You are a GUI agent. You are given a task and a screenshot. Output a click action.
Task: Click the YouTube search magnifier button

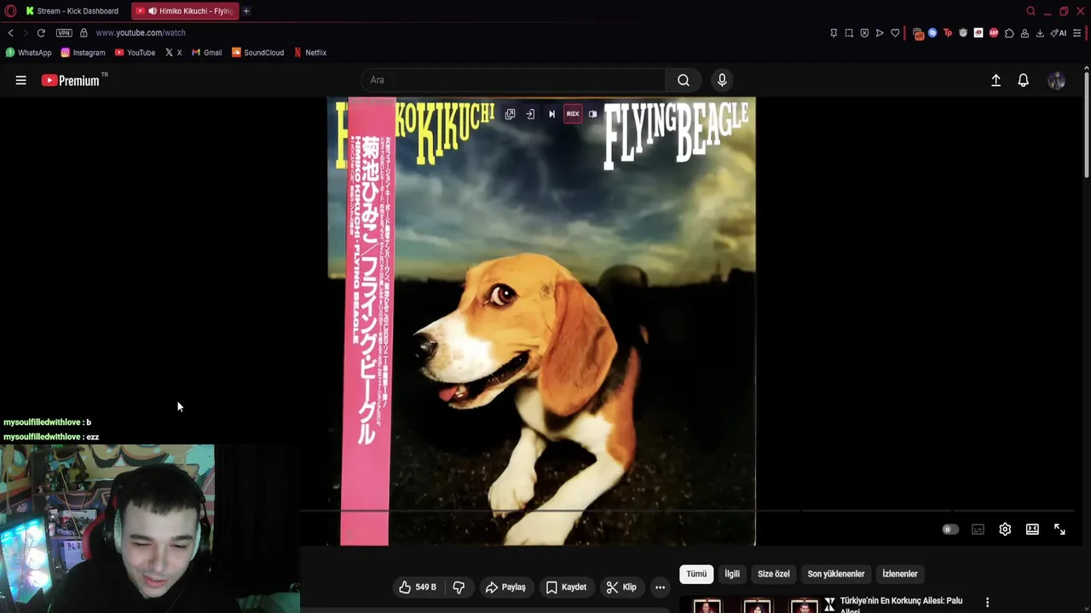tap(684, 80)
